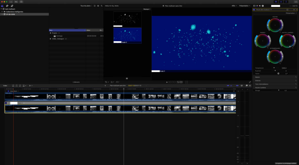Sort by the Nom column header
This screenshot has width=299, height=165.
tap(67, 30)
